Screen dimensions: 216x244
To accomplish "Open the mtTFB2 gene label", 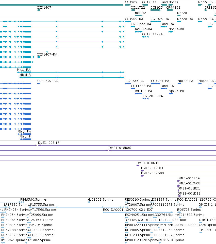I will [140, 13].
